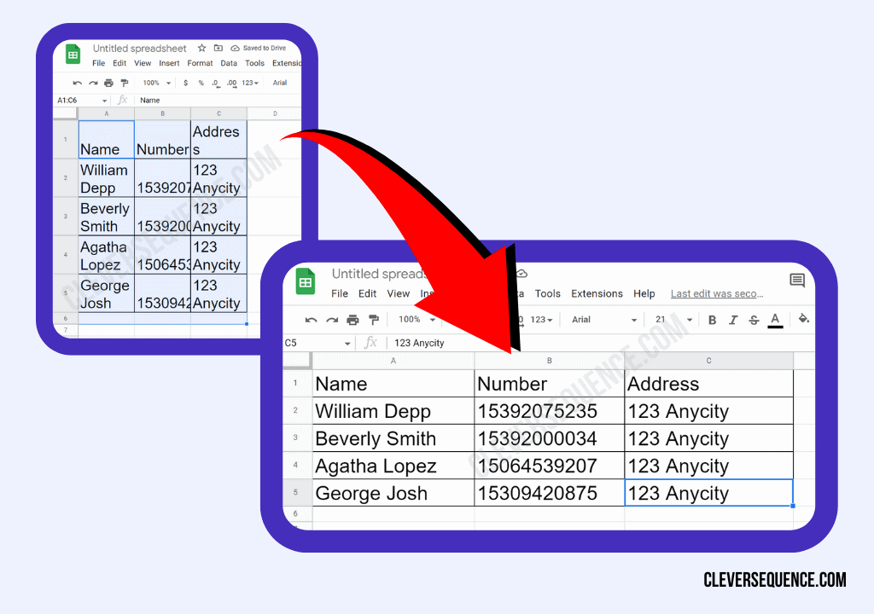Apply currency format with the dollar sign icon

185,83
